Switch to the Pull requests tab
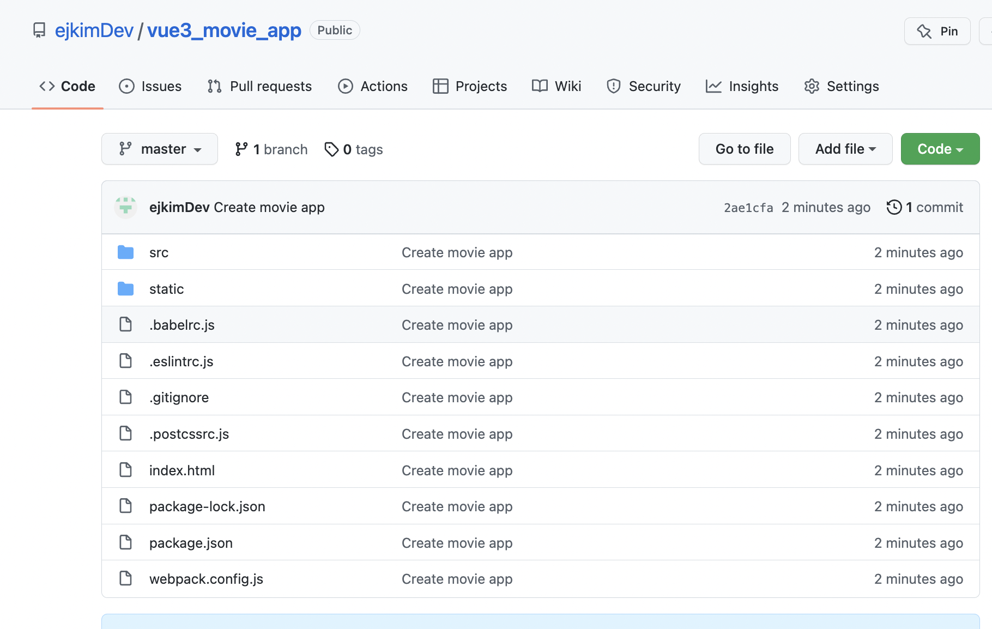The height and width of the screenshot is (629, 992). 259,86
